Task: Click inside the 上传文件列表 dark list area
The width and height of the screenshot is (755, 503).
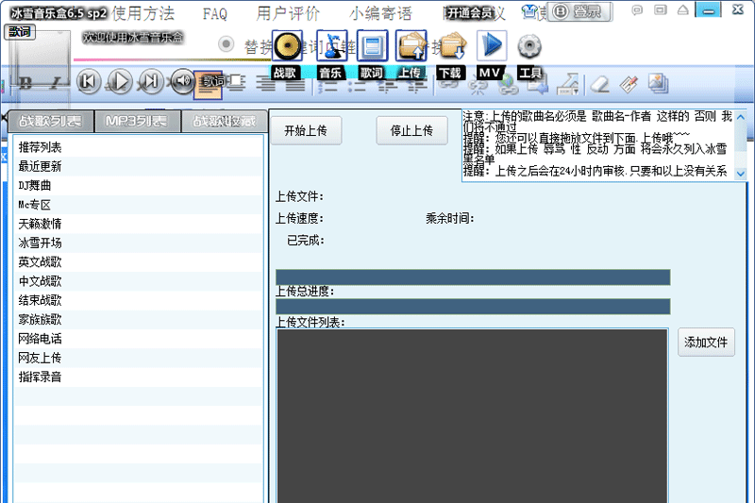Action: coord(473,416)
